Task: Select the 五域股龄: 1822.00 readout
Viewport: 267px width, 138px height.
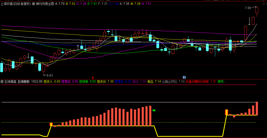Action: 30,81
